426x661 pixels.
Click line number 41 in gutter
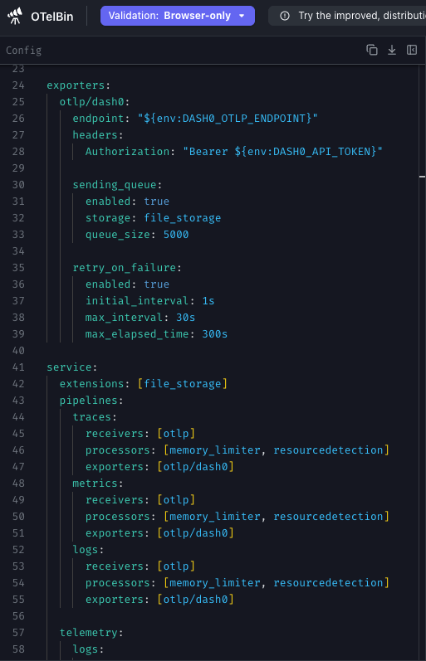coord(18,367)
